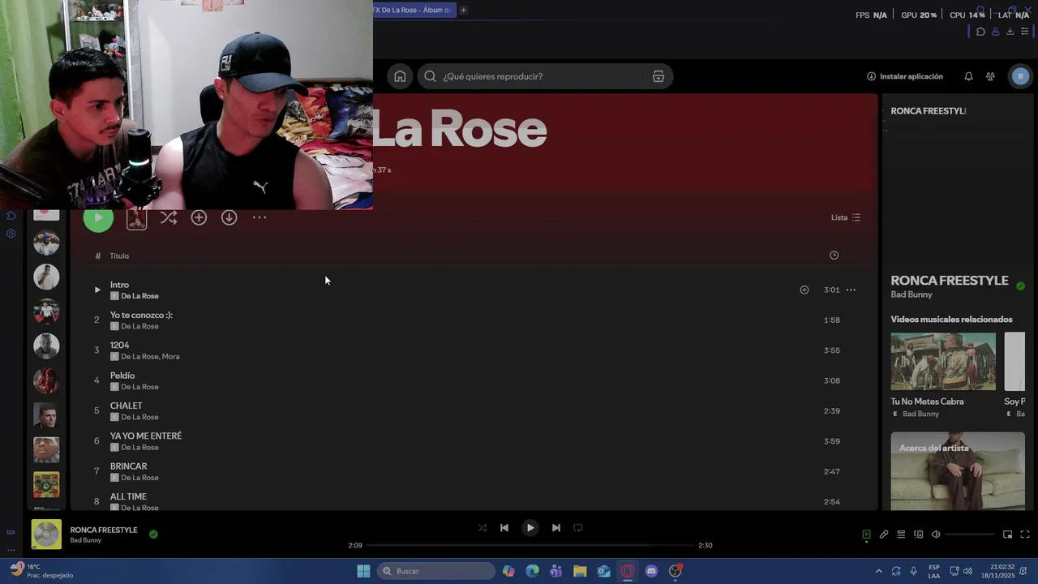1038x584 pixels.
Task: Open Tu No Metes Cabra video thumbnail
Action: [943, 362]
